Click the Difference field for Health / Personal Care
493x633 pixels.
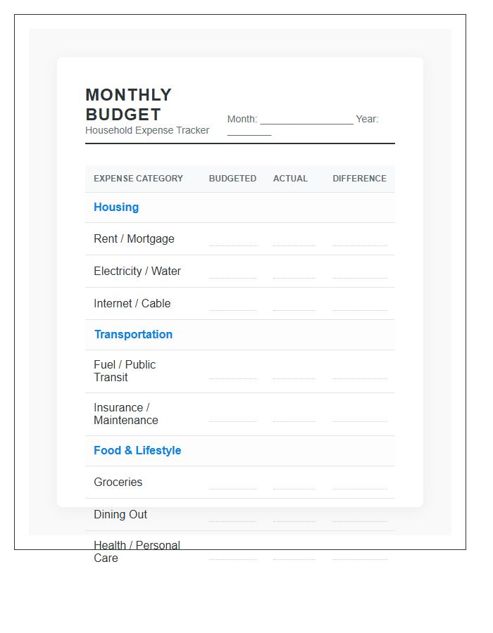[360, 554]
